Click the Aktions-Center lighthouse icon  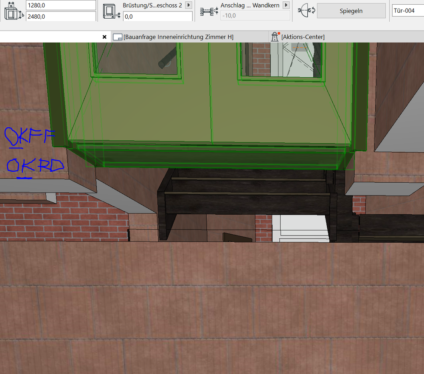pyautogui.click(x=275, y=37)
